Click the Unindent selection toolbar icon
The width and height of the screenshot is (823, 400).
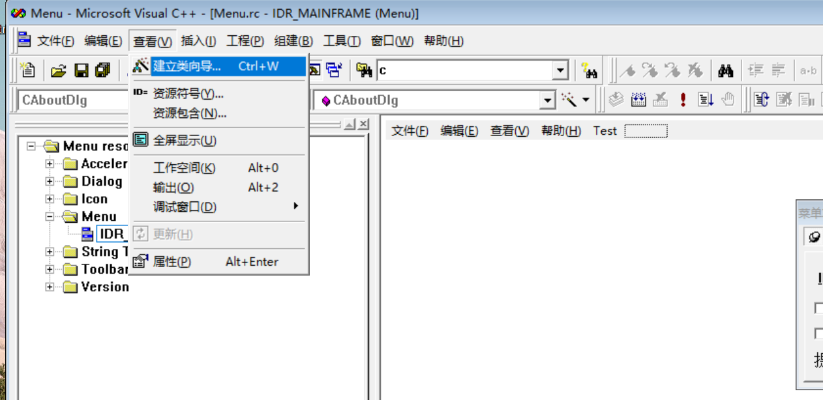click(x=779, y=70)
